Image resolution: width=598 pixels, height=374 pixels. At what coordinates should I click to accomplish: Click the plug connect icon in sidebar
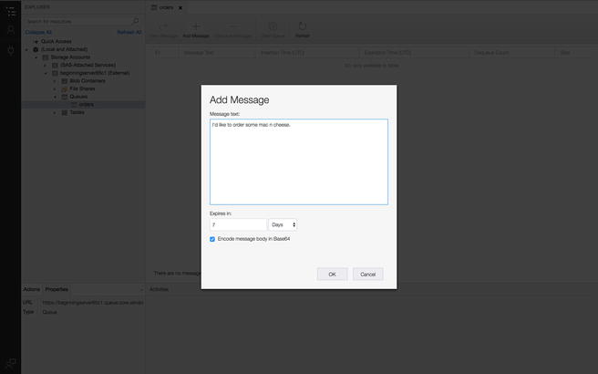[11, 49]
